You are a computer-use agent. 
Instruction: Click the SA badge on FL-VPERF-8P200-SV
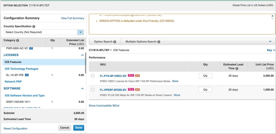[137, 90]
